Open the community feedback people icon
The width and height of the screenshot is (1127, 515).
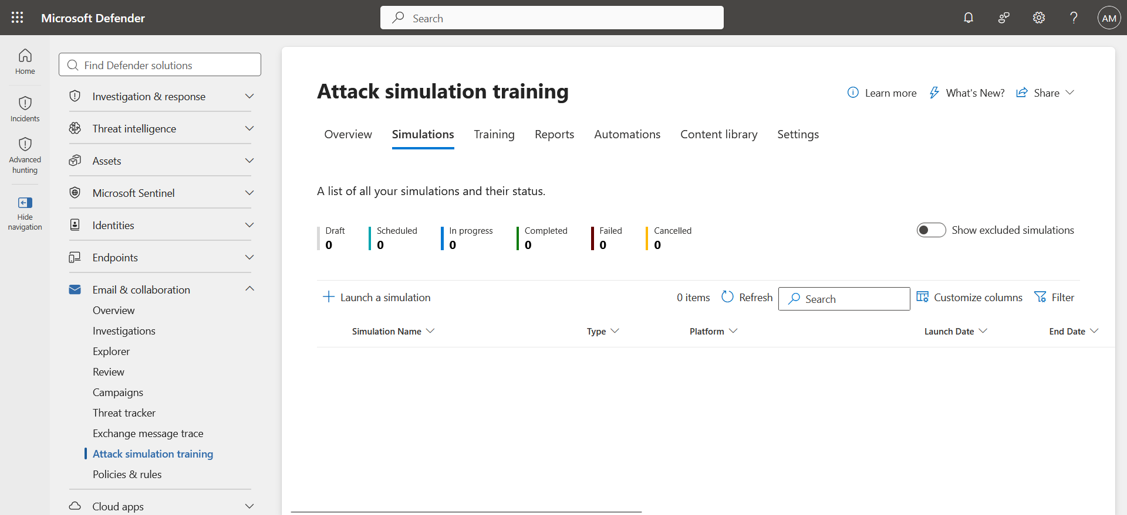click(x=1004, y=18)
